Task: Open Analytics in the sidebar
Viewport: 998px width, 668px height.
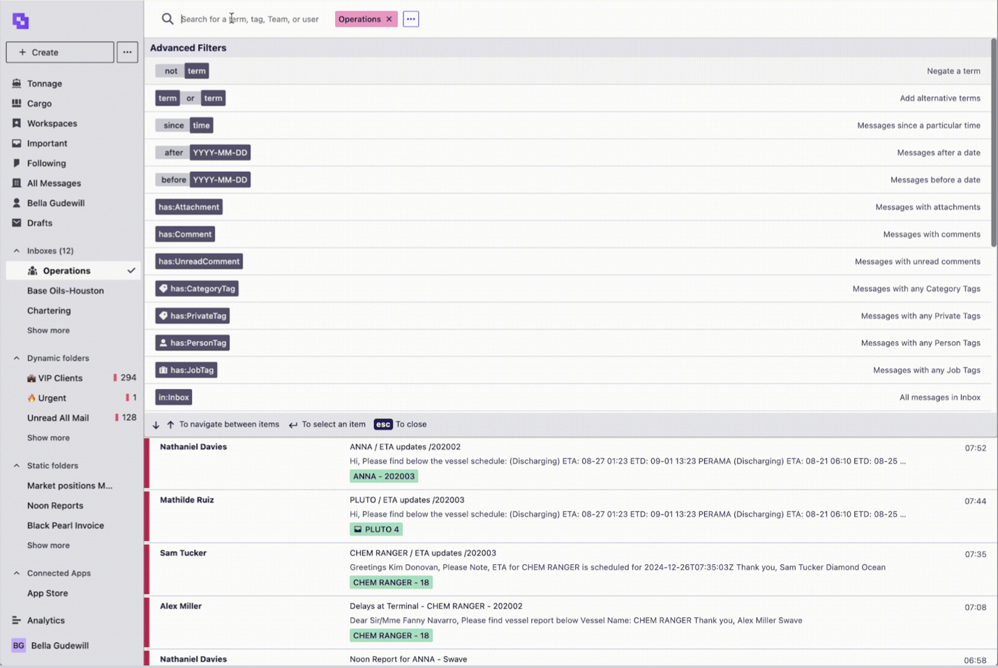Action: click(46, 621)
